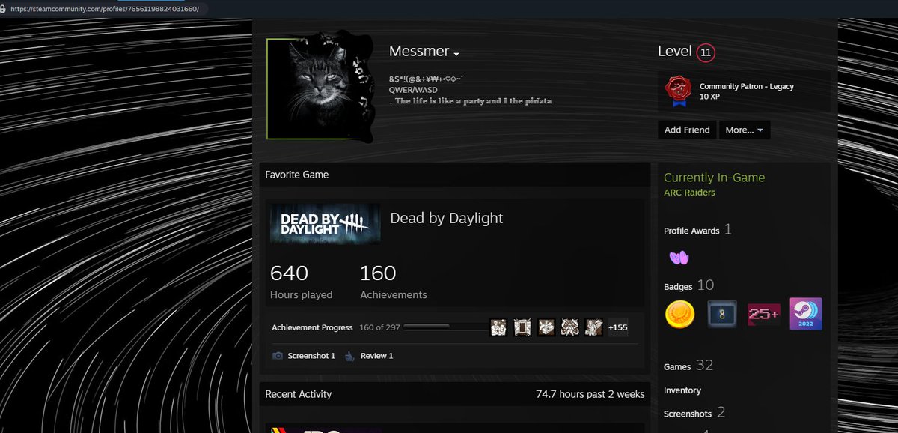Select the Steam 2022 badge

806,314
